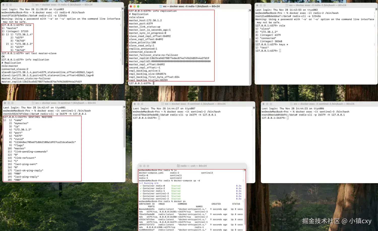Click 'SENTINEL MASTERS' command in sentinel-1

pos(40,117)
